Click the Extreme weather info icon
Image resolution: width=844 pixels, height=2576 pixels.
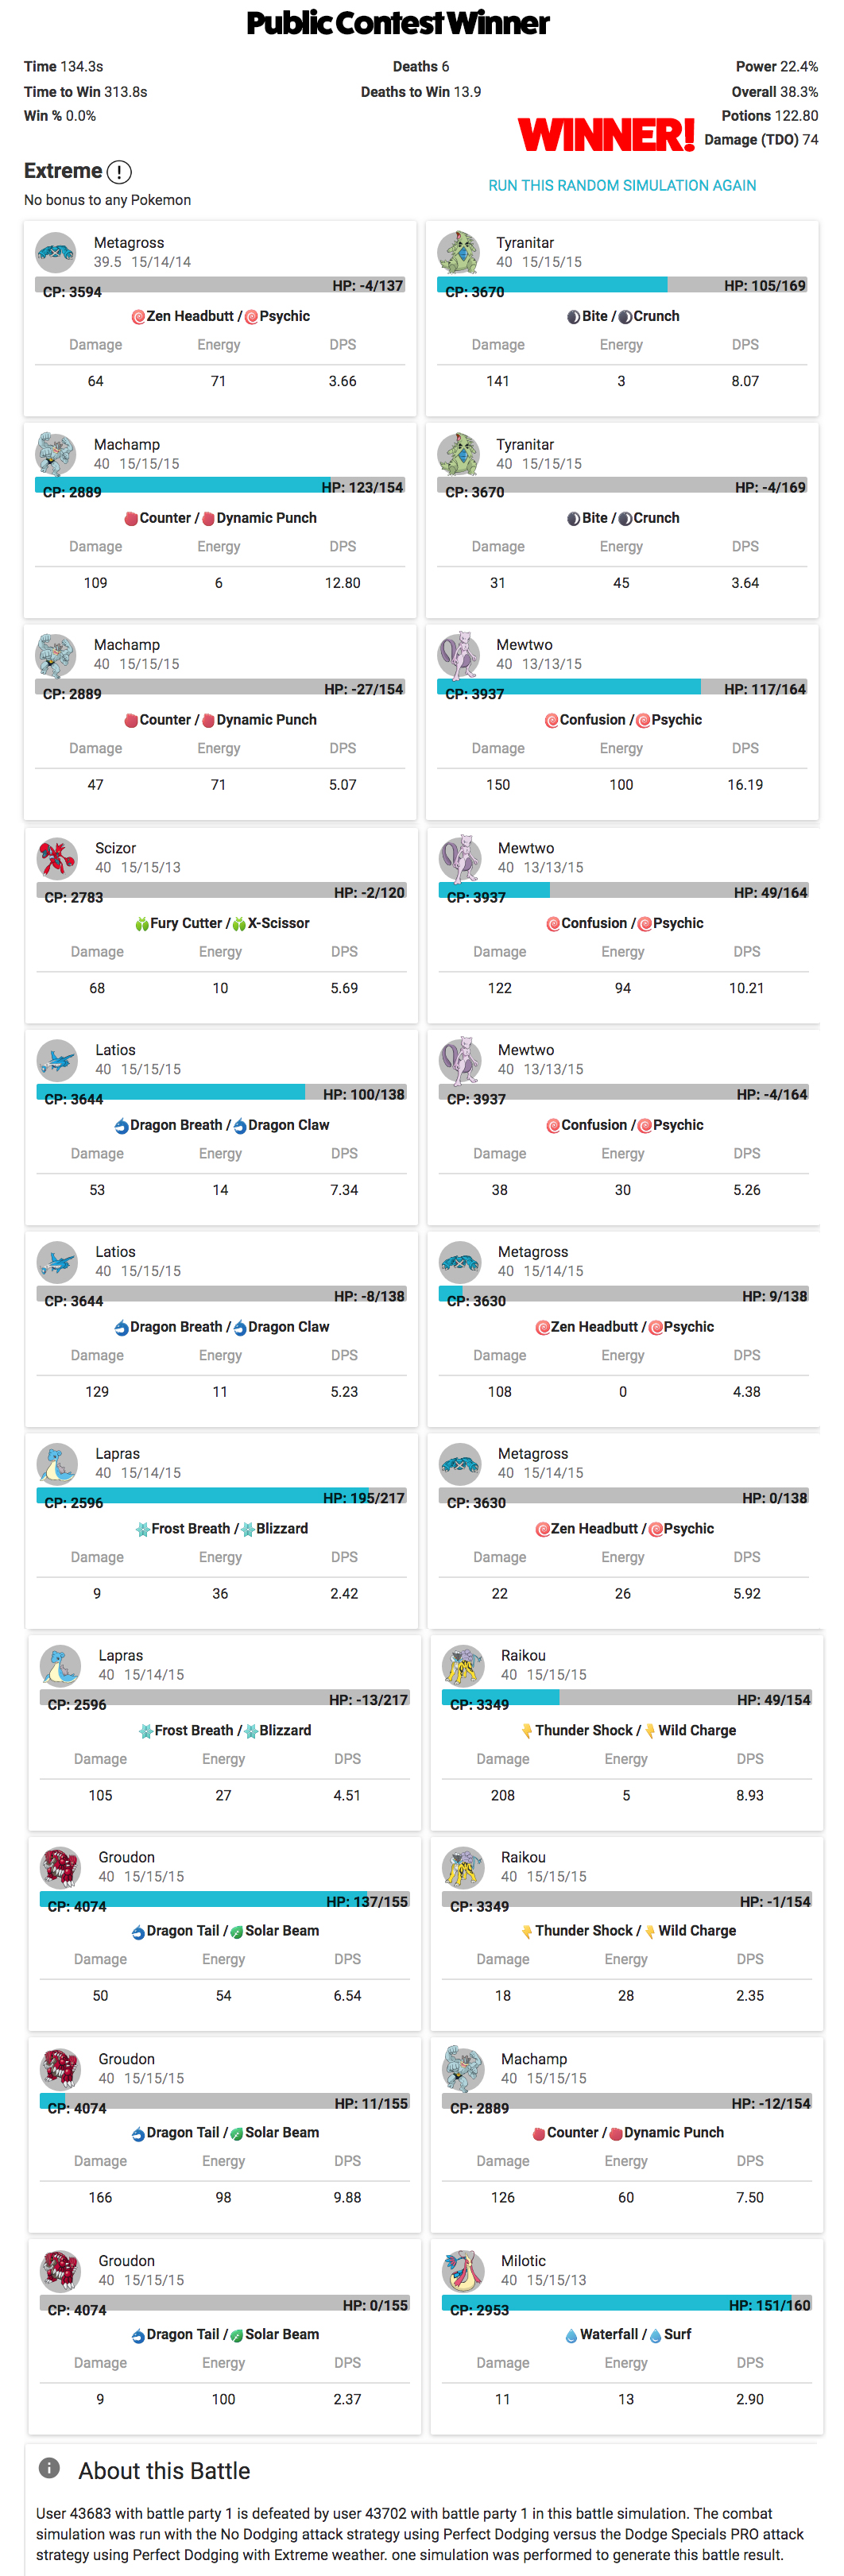coord(119,172)
